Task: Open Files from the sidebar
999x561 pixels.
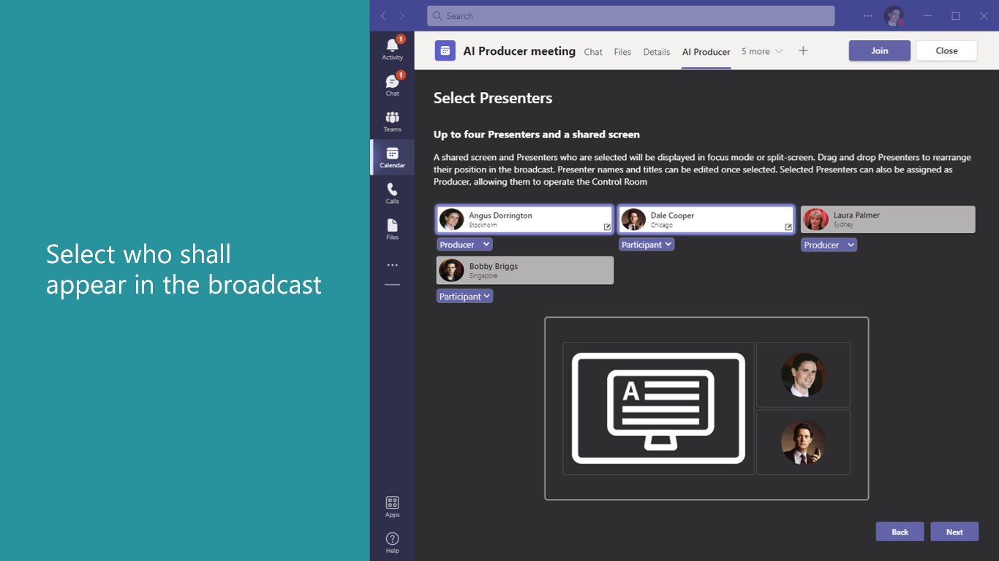Action: tap(392, 229)
